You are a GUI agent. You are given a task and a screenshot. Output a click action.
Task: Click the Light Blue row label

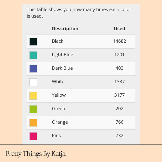(x=62, y=55)
